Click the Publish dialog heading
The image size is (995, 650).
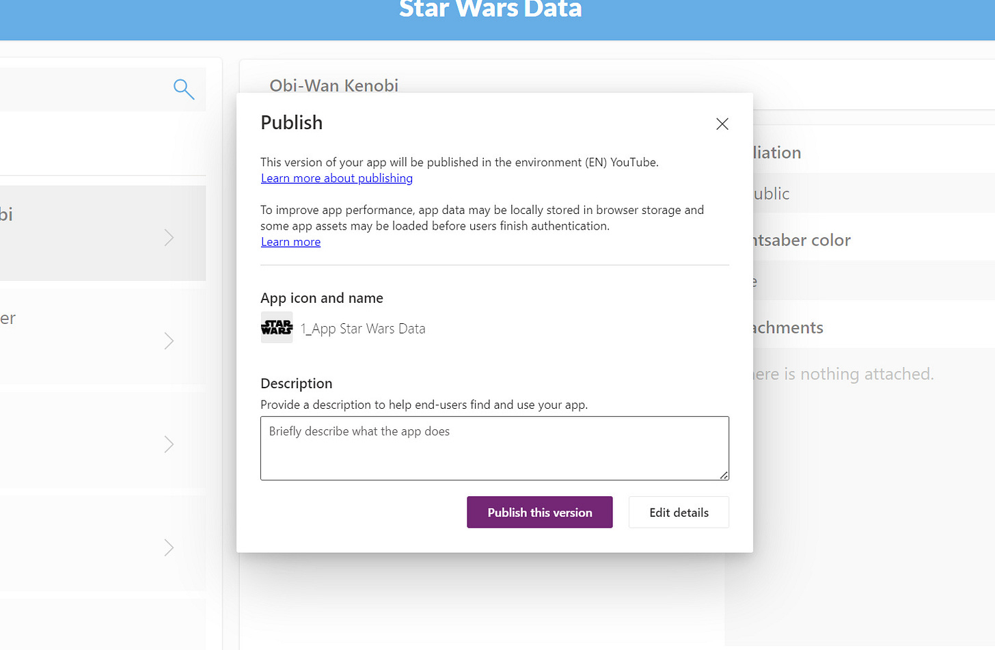coord(291,122)
